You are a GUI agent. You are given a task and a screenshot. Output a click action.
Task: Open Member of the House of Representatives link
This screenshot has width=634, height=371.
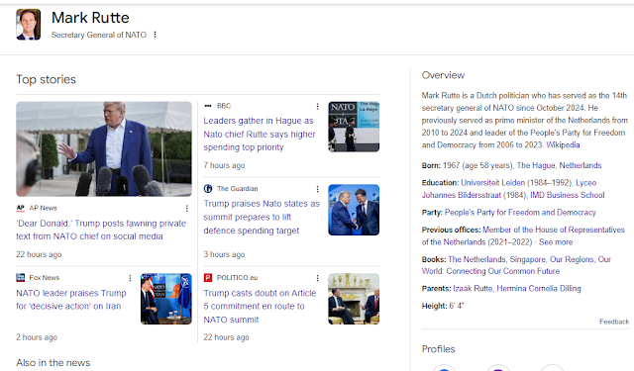click(523, 235)
